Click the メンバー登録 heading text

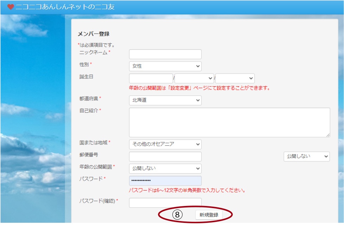tap(94, 34)
